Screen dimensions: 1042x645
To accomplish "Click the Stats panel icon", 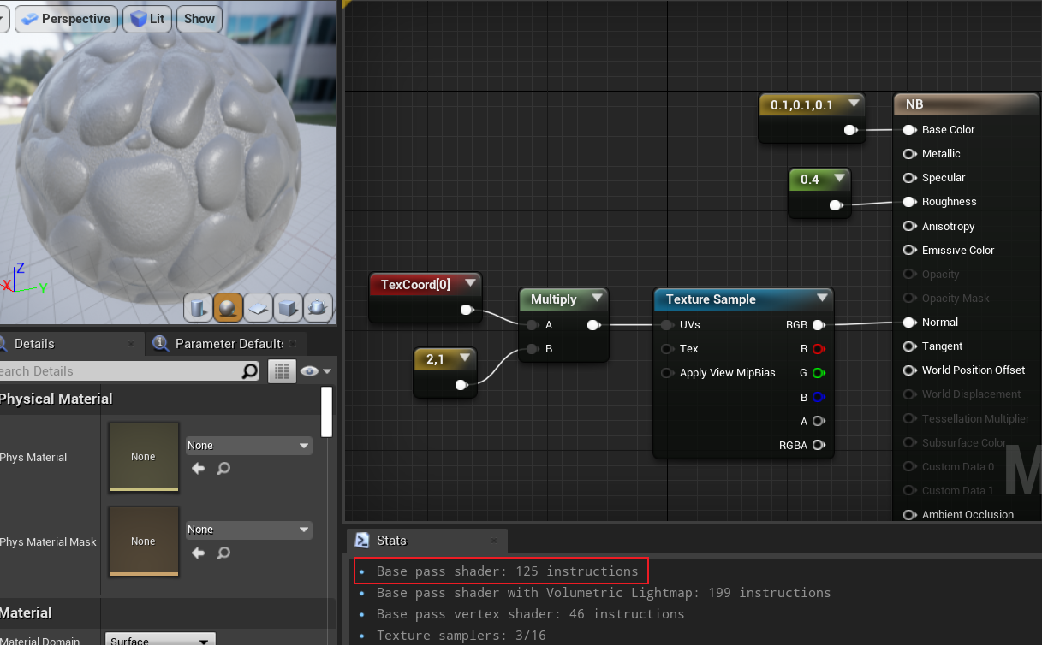I will point(361,540).
